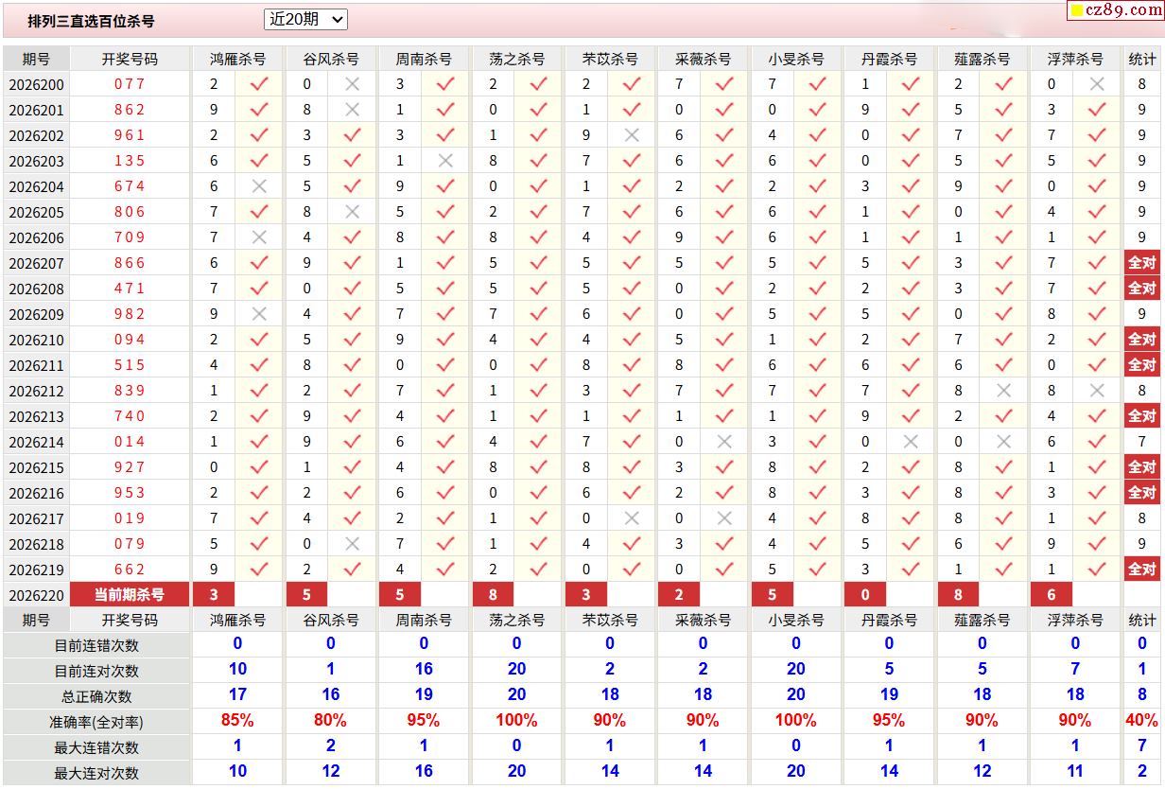Select period number 2026200

click(36, 84)
